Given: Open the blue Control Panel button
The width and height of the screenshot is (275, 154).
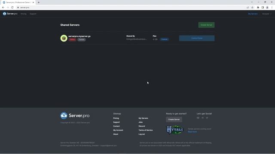Looking at the screenshot, I should [197, 38].
